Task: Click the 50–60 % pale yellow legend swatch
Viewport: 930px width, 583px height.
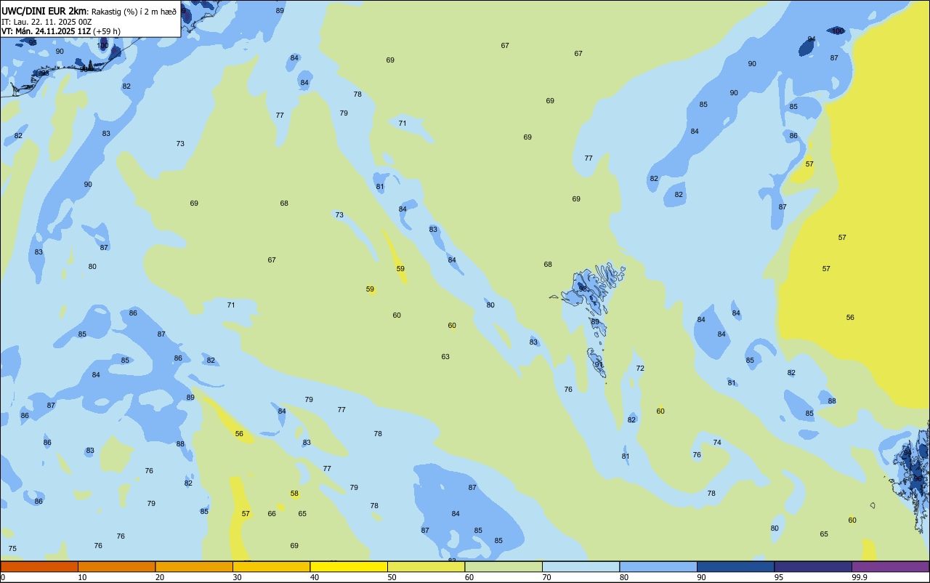Action: pos(426,566)
